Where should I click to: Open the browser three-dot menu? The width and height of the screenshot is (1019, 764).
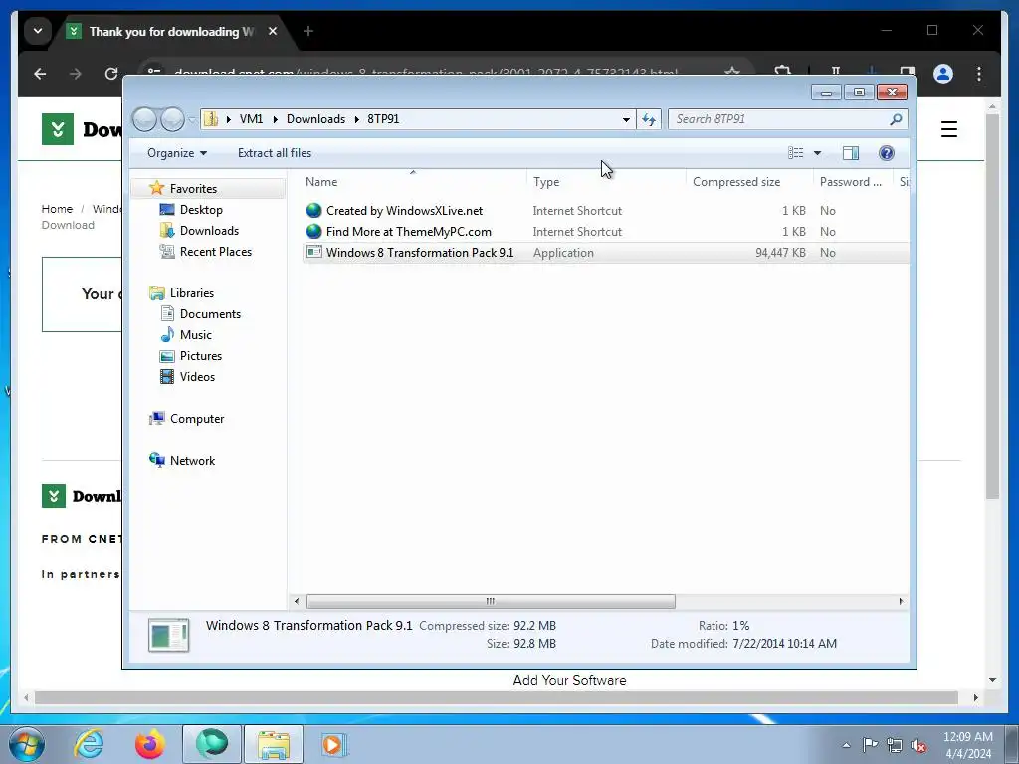click(979, 74)
